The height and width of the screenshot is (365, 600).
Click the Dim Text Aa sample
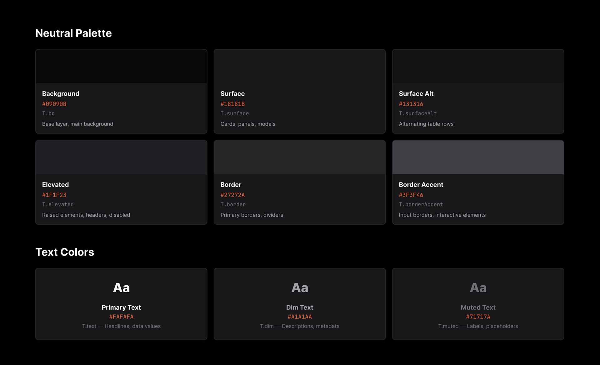coord(299,287)
